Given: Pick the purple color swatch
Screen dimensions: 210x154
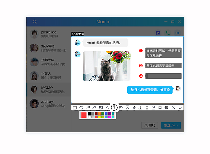Looking at the screenshot, I should (110, 113).
